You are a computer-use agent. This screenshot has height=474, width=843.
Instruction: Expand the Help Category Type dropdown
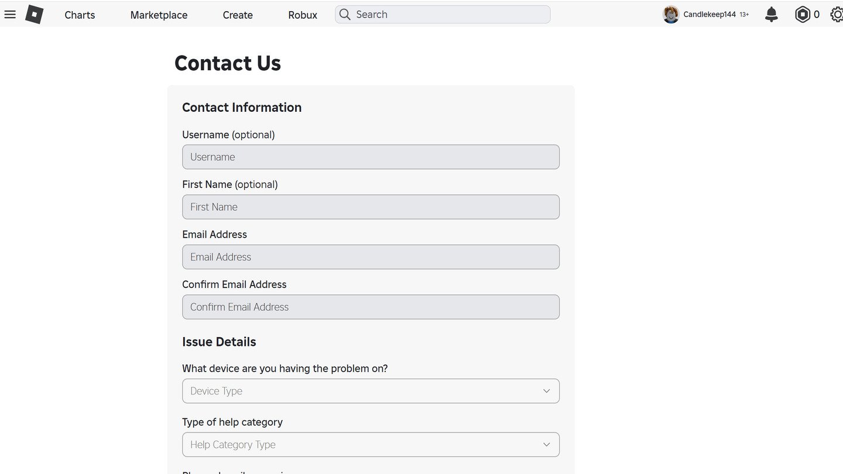coord(371,445)
